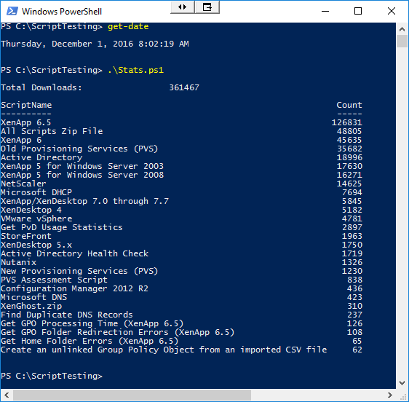The width and height of the screenshot is (409, 402).
Task: Click the left-right arrows toolbar button
Action: (x=183, y=7)
